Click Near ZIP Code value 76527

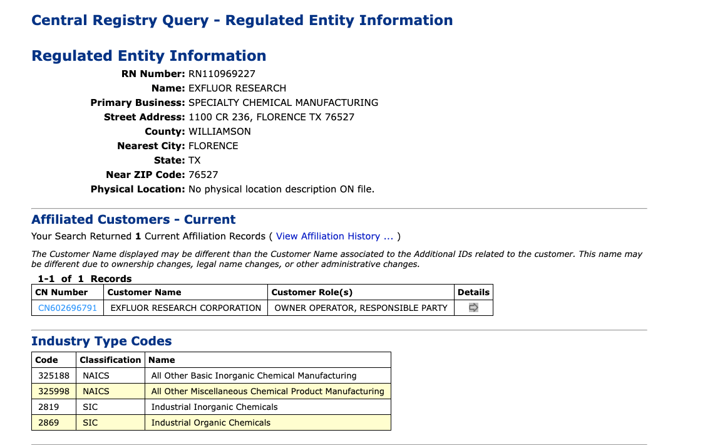(203, 175)
